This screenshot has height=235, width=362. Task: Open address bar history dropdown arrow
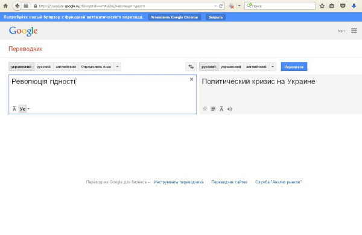(215, 6)
